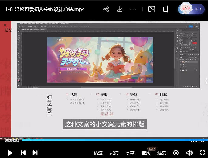208x158 pixels.
Task: Switch to picture-in-picture mini window
Action: (152, 9)
